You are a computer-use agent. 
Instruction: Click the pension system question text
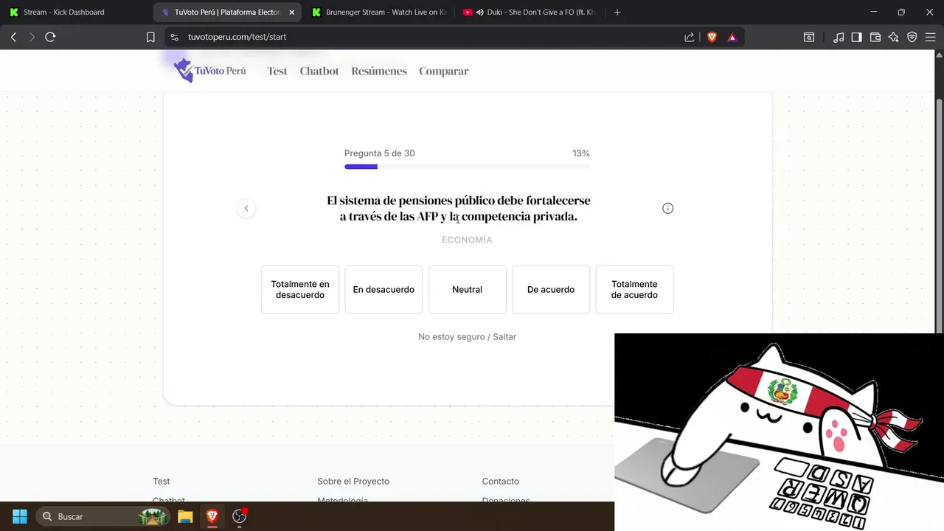coord(459,209)
